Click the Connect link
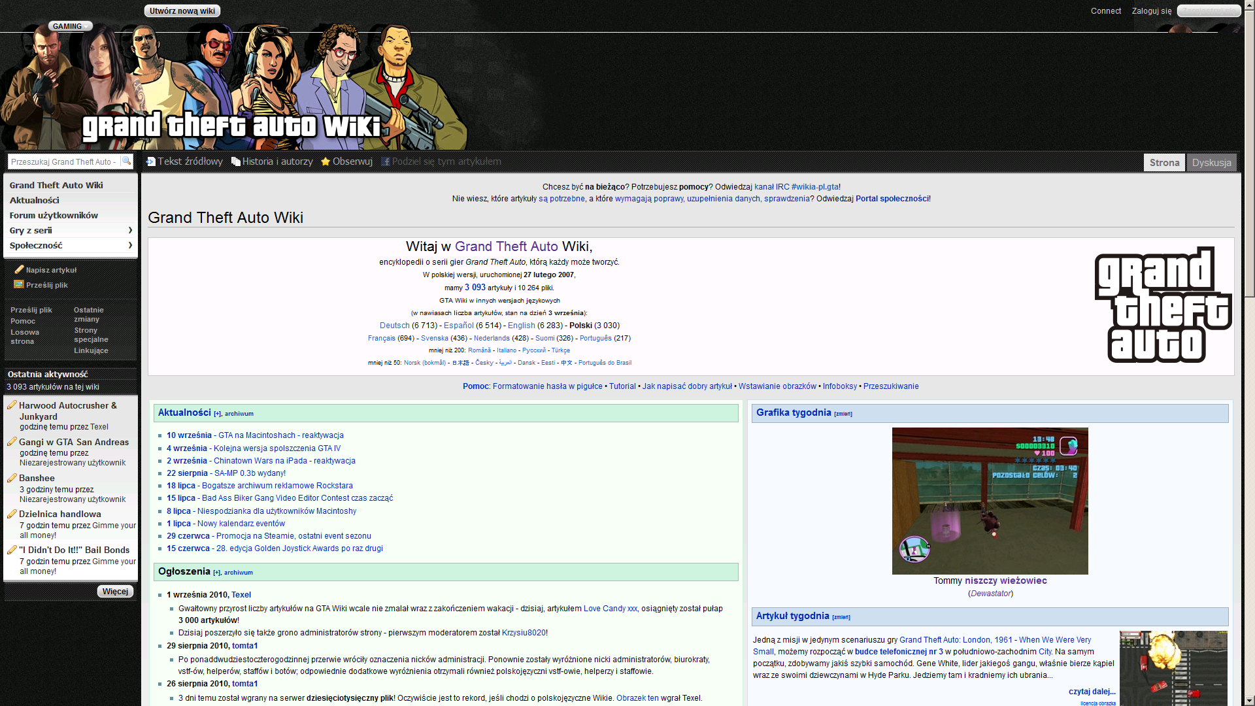 click(1105, 10)
